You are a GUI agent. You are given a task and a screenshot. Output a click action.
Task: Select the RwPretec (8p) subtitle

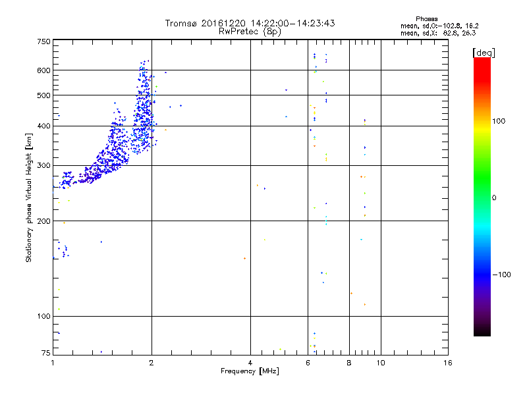pos(250,32)
